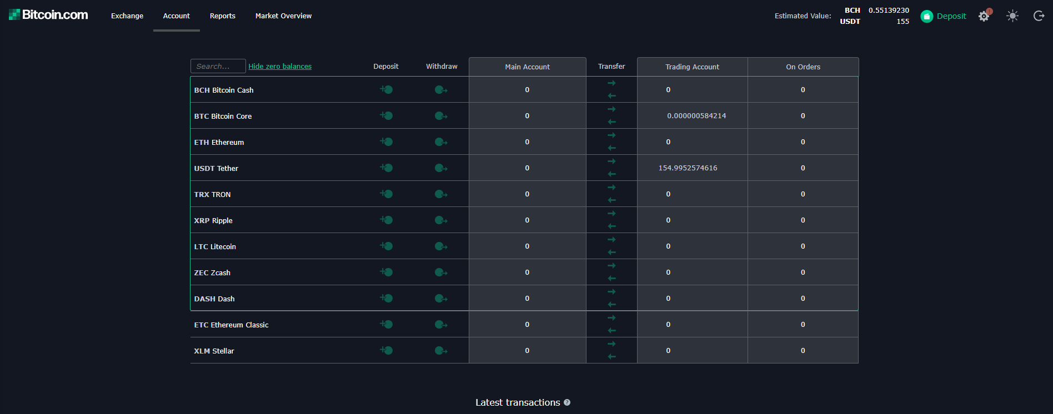Click Hide zero balances link
This screenshot has width=1053, height=414.
(x=280, y=67)
